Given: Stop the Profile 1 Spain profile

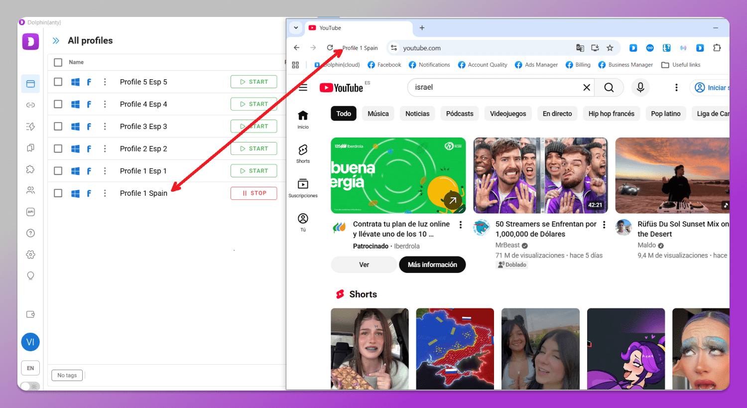Looking at the screenshot, I should (253, 193).
